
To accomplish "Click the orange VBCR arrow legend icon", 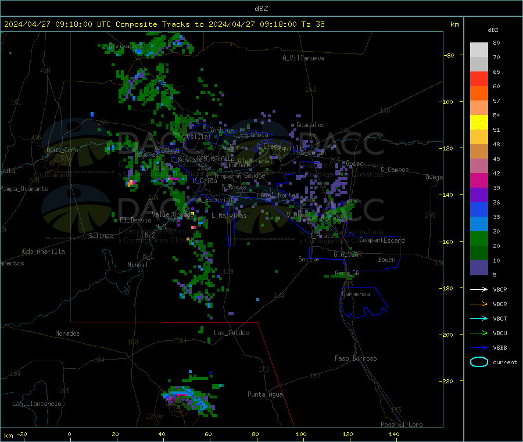I will [479, 304].
